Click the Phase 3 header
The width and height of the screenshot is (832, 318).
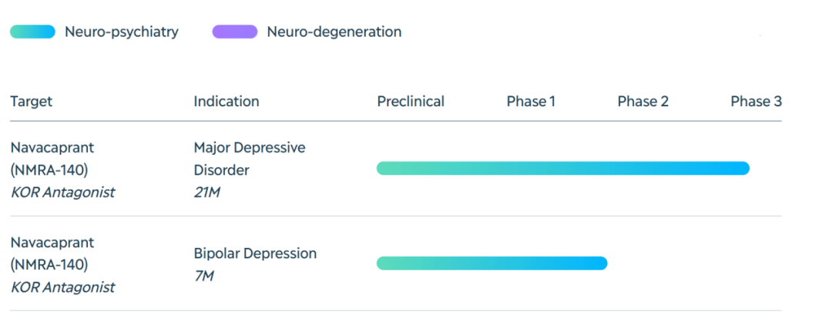coord(757,101)
